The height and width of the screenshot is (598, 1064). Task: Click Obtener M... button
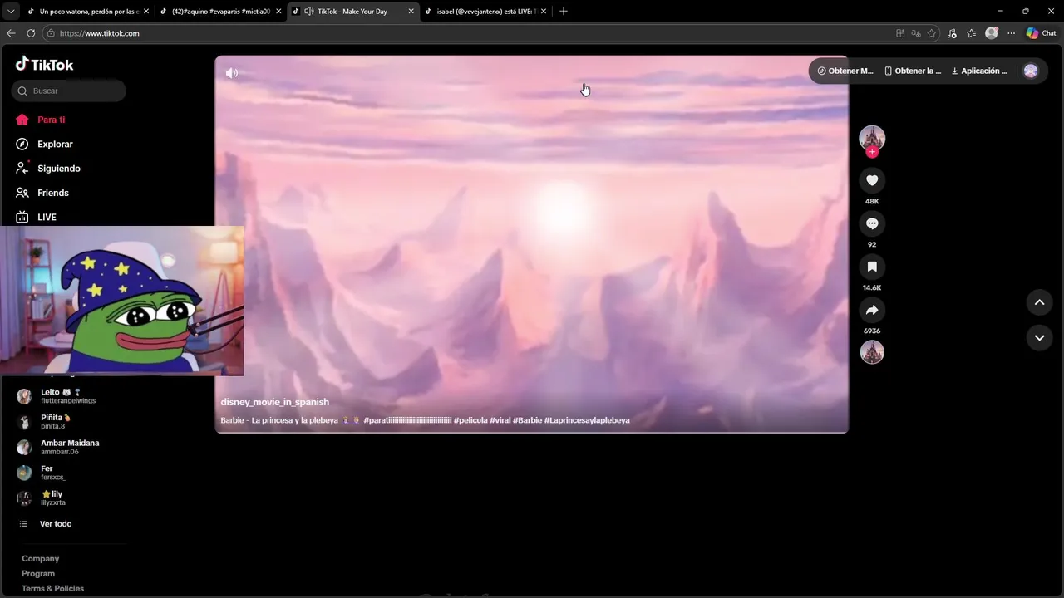click(845, 71)
